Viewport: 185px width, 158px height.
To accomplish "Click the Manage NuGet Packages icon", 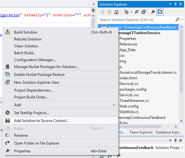I will [8, 67].
